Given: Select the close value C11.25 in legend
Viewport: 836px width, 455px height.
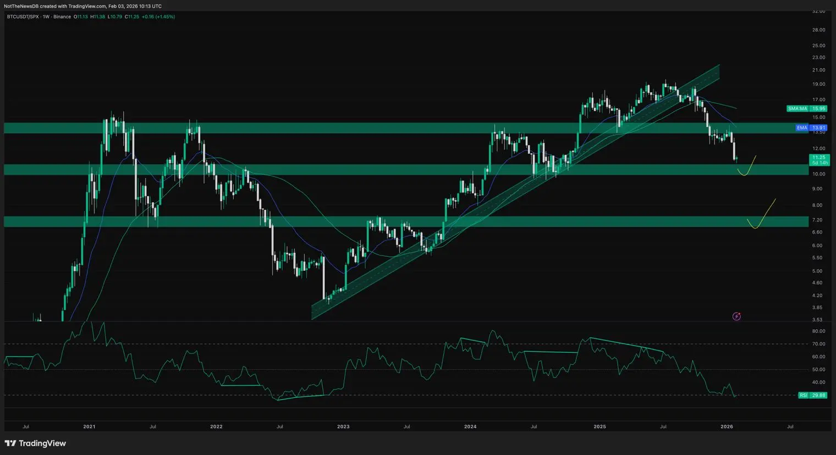Looking at the screenshot, I should coord(131,17).
